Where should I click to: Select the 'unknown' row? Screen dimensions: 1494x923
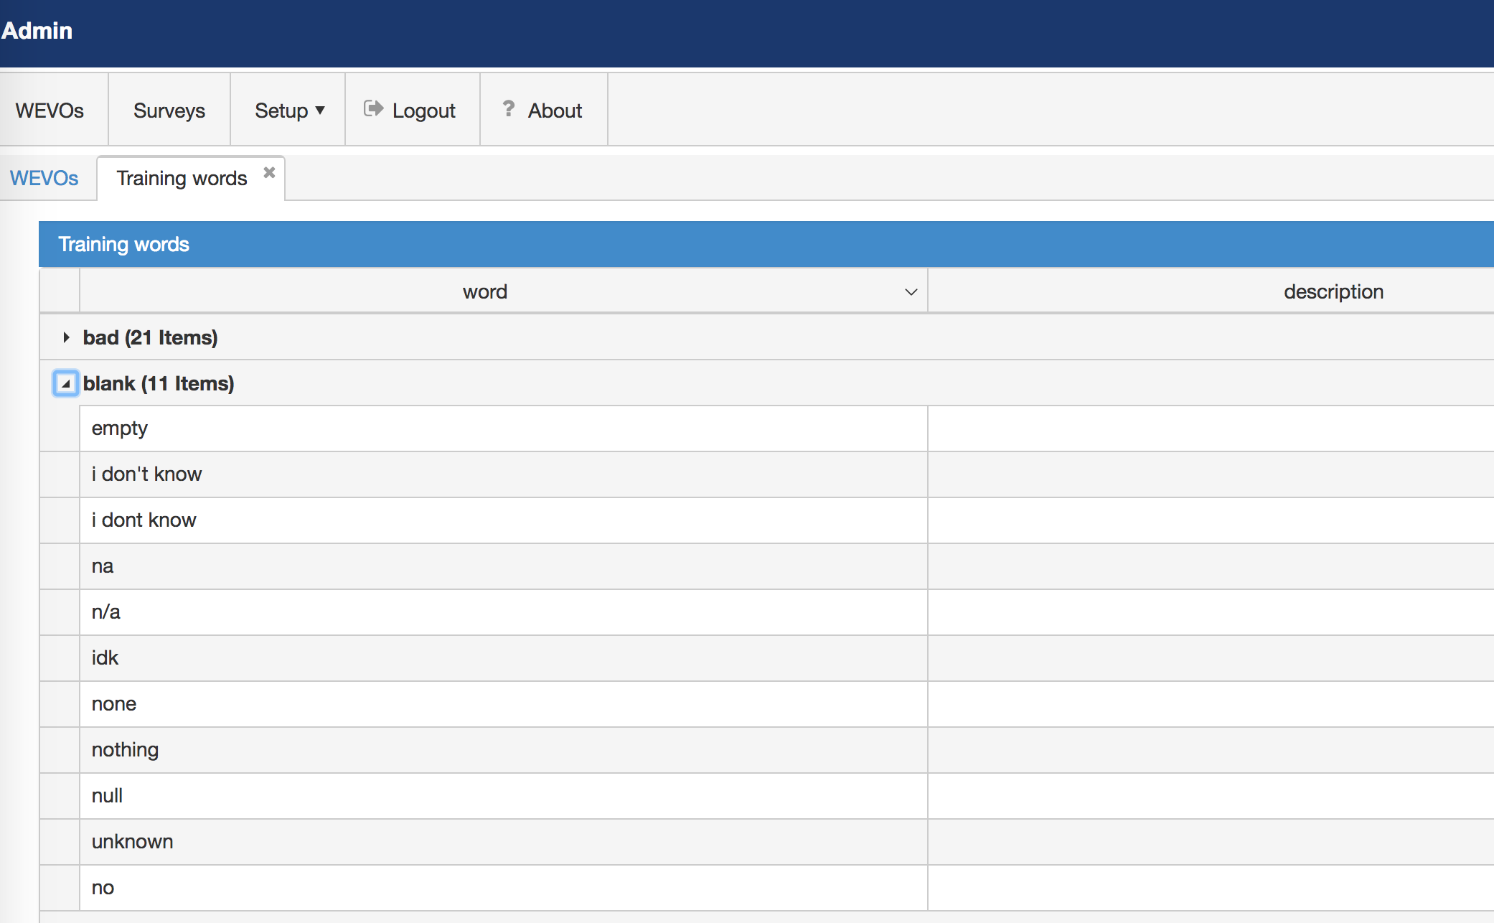pyautogui.click(x=767, y=842)
